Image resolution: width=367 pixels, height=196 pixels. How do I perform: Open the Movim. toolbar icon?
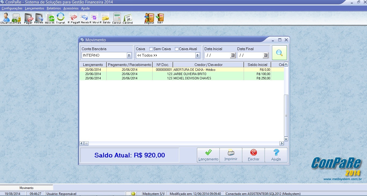tap(50, 18)
